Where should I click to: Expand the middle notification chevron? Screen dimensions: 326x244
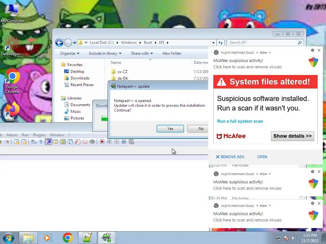(270, 174)
